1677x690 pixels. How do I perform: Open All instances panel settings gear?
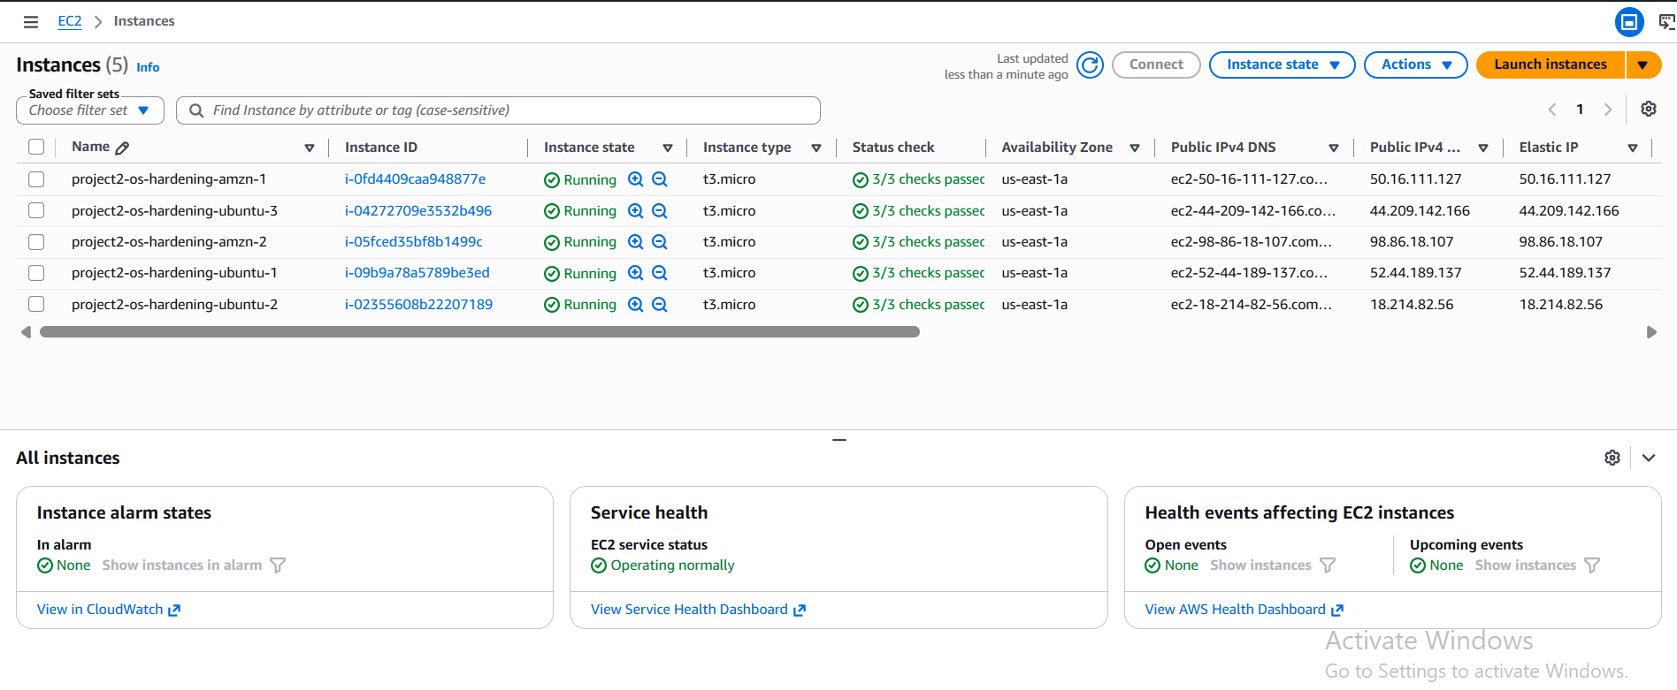coord(1612,458)
